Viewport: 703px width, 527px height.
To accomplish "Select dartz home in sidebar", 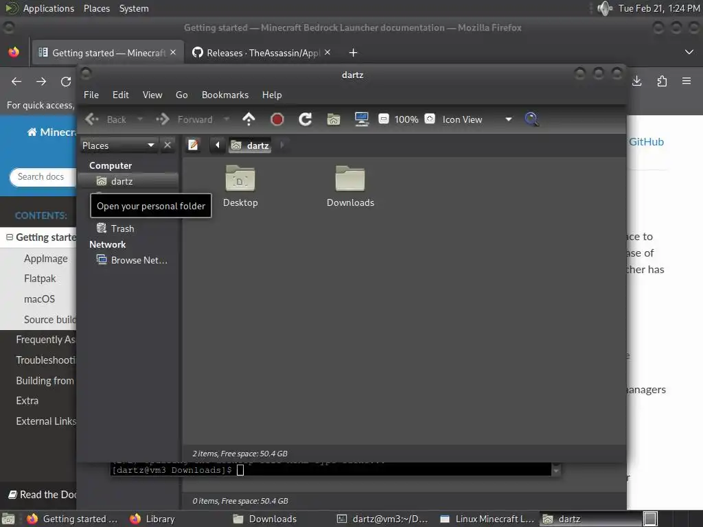I will tap(128, 181).
